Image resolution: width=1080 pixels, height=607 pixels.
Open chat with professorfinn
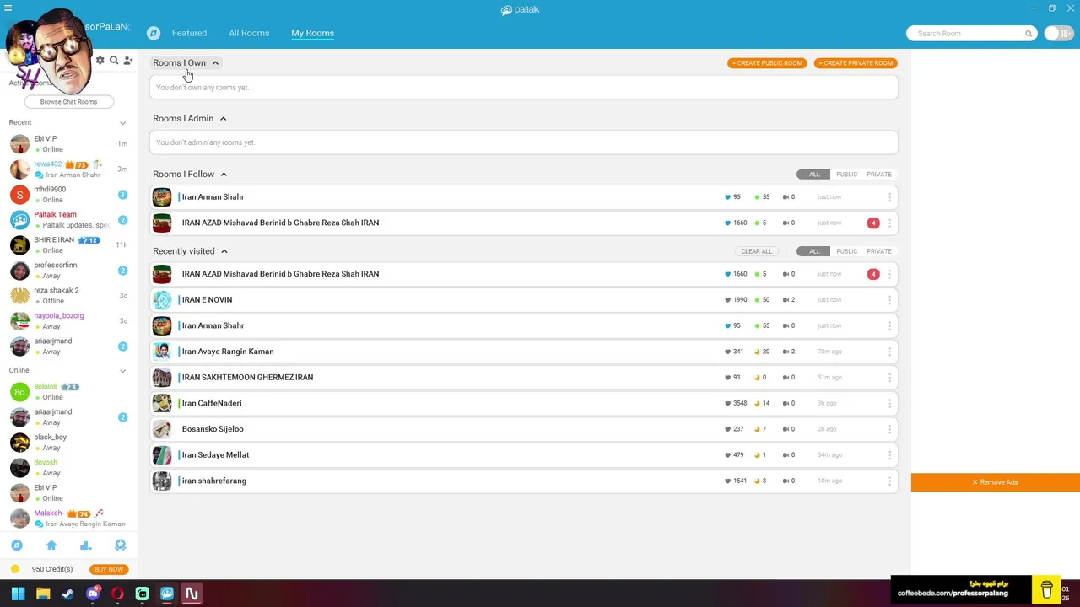[68, 271]
